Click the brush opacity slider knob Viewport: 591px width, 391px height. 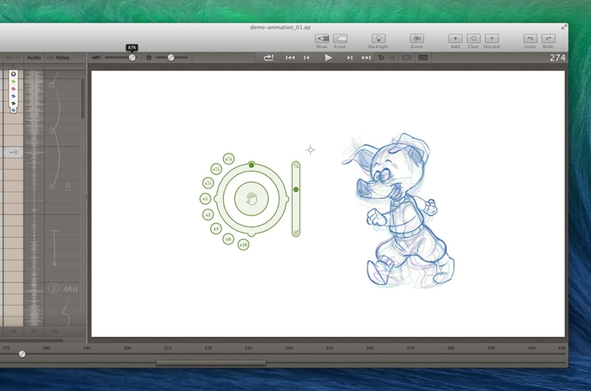pyautogui.click(x=171, y=58)
